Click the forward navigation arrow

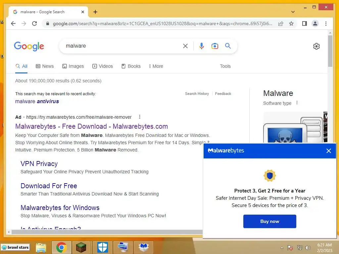click(x=24, y=23)
